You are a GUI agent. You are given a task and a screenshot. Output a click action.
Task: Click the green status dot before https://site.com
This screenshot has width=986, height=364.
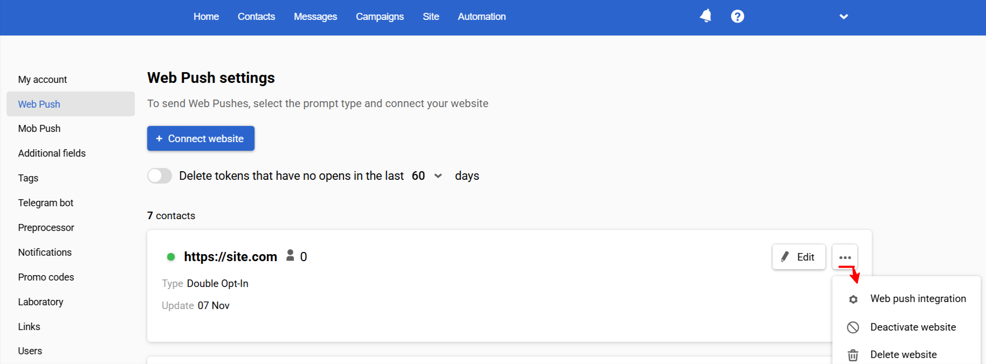pos(171,257)
